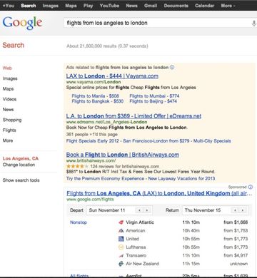Click the Lufthansa airline logo icon
This screenshot has width=257, height=278.
(121, 247)
